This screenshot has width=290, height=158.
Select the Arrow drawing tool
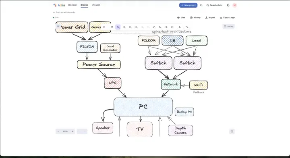point(142,27)
